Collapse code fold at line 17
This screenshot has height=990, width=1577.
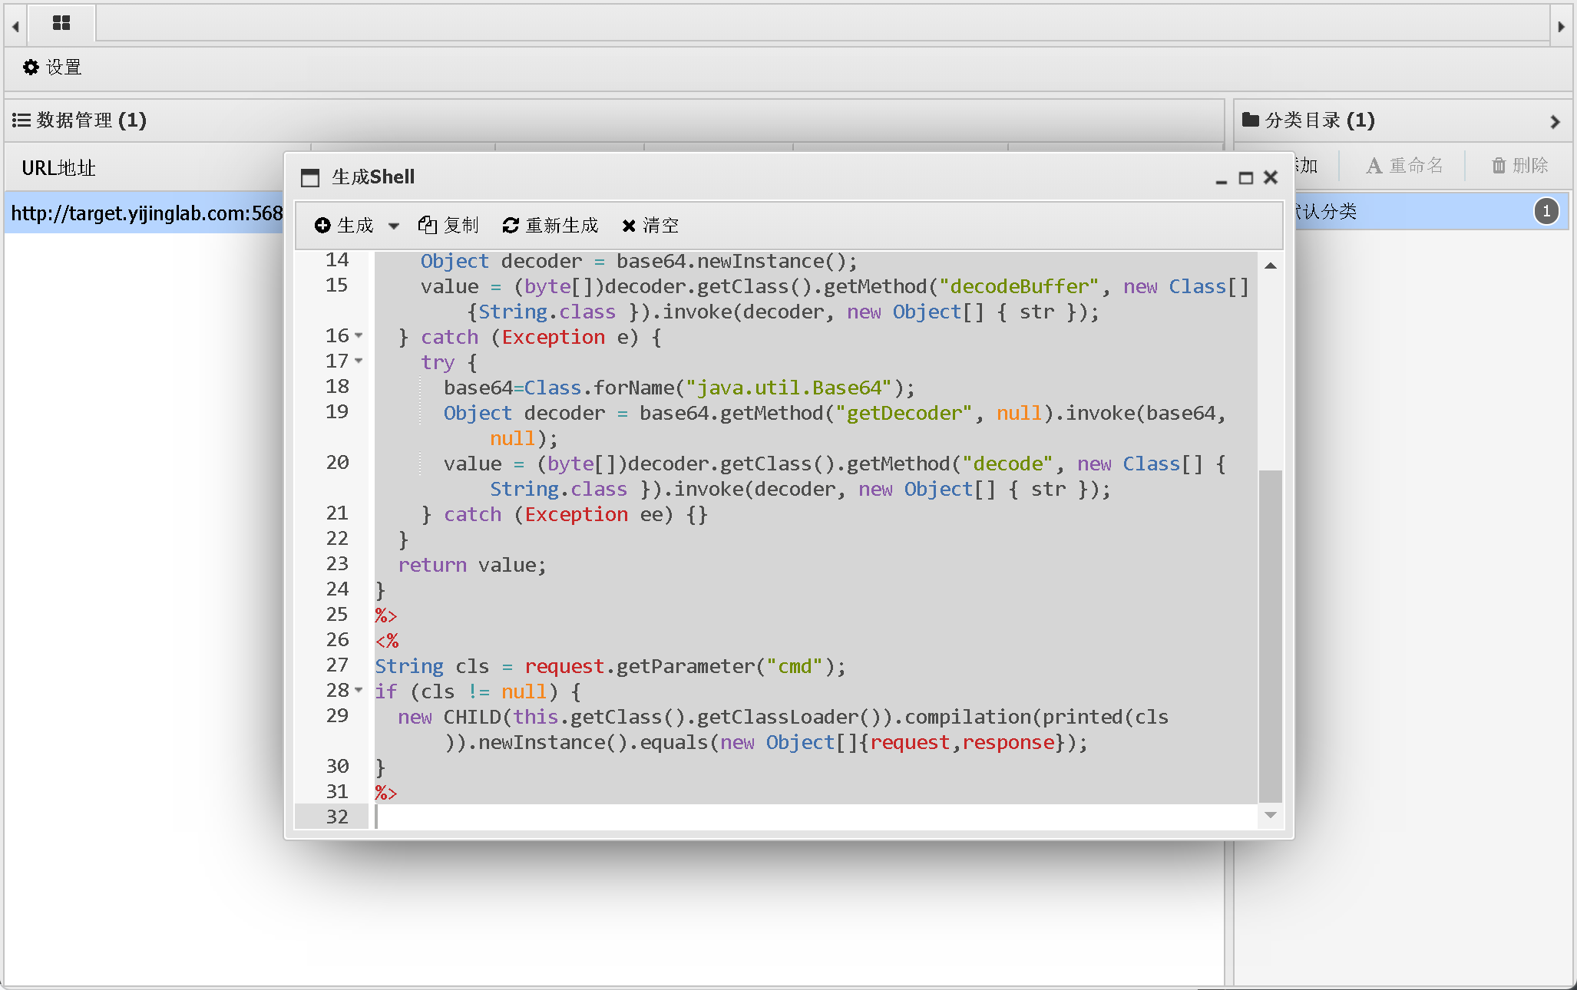coord(359,361)
